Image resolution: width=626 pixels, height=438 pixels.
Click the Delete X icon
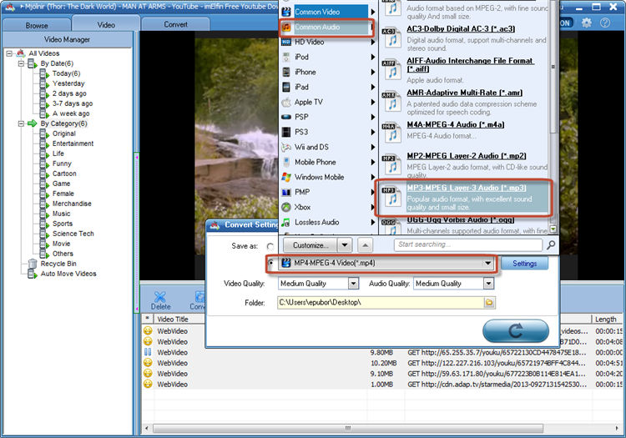coord(160,296)
